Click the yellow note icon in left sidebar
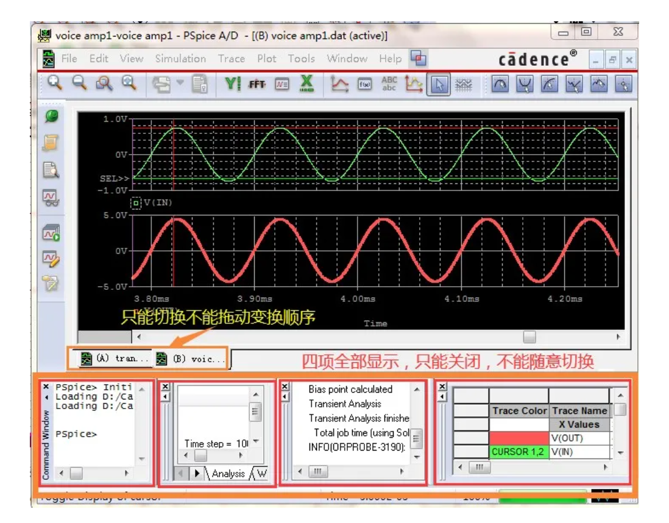The image size is (669, 523). [x=51, y=143]
